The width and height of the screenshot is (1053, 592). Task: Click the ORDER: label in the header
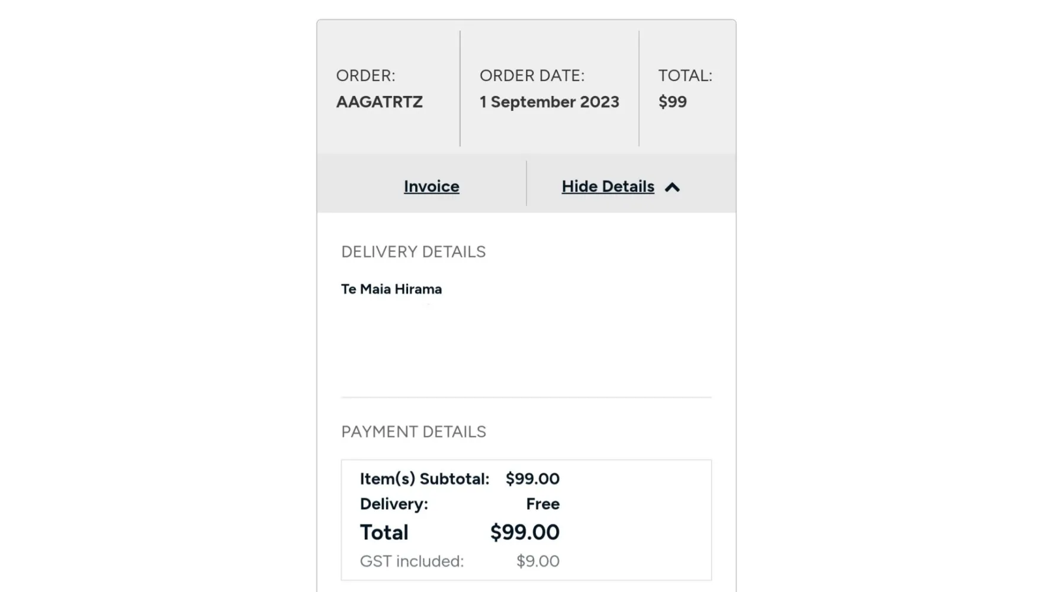pyautogui.click(x=365, y=76)
